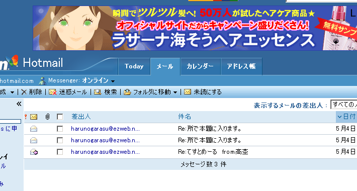Click the ラサーナ海そうヘアエッセンス banner ad
Viewport: 357px width, 191px height.
tap(195, 28)
